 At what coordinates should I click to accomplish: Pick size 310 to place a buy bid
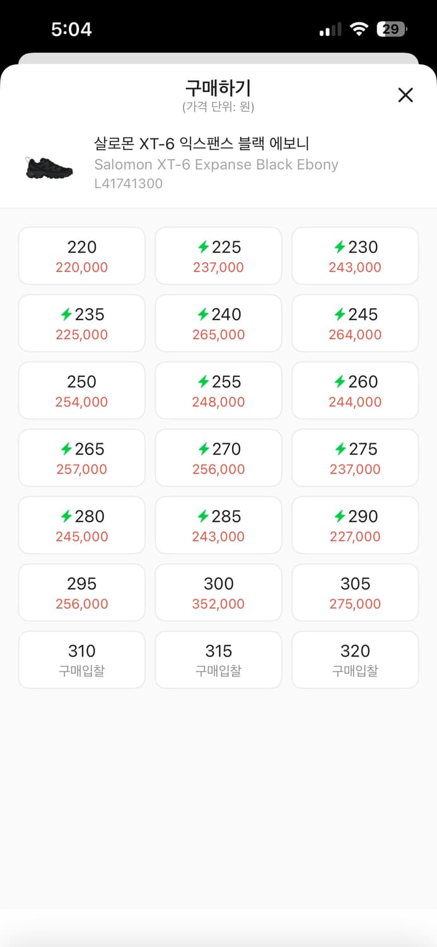click(x=81, y=659)
